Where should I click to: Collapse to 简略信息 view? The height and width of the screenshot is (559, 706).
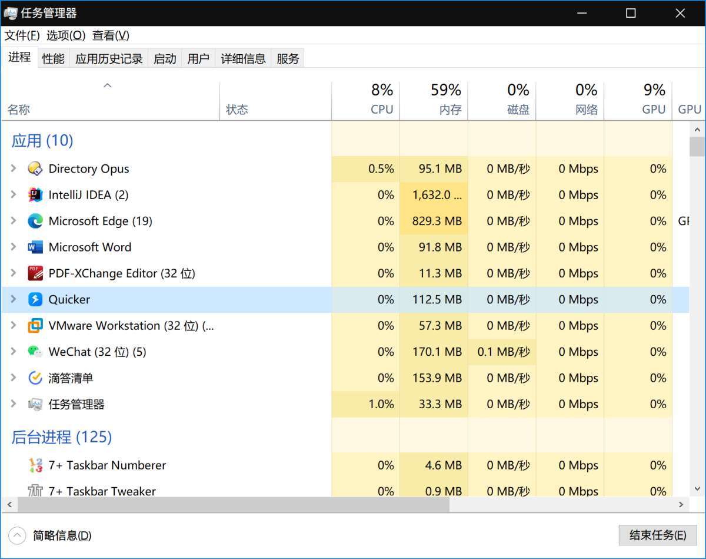50,535
